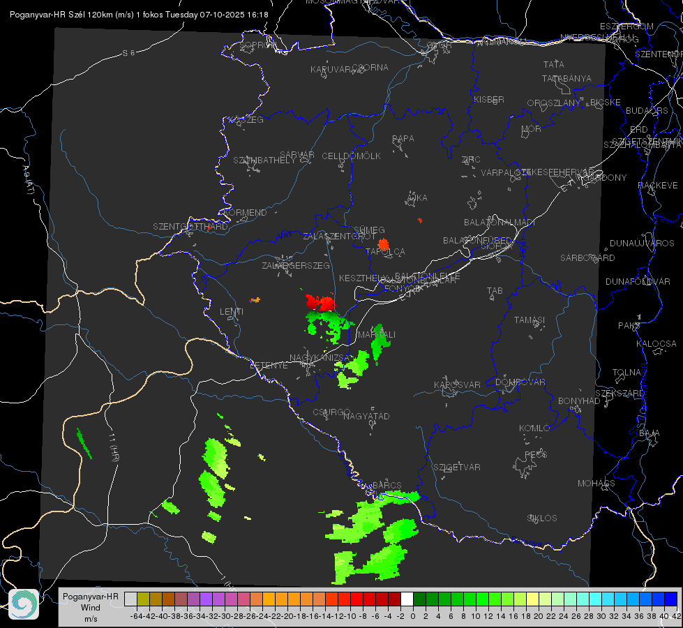
Task: Click the CSURGÓ city label
Action: click(x=331, y=412)
